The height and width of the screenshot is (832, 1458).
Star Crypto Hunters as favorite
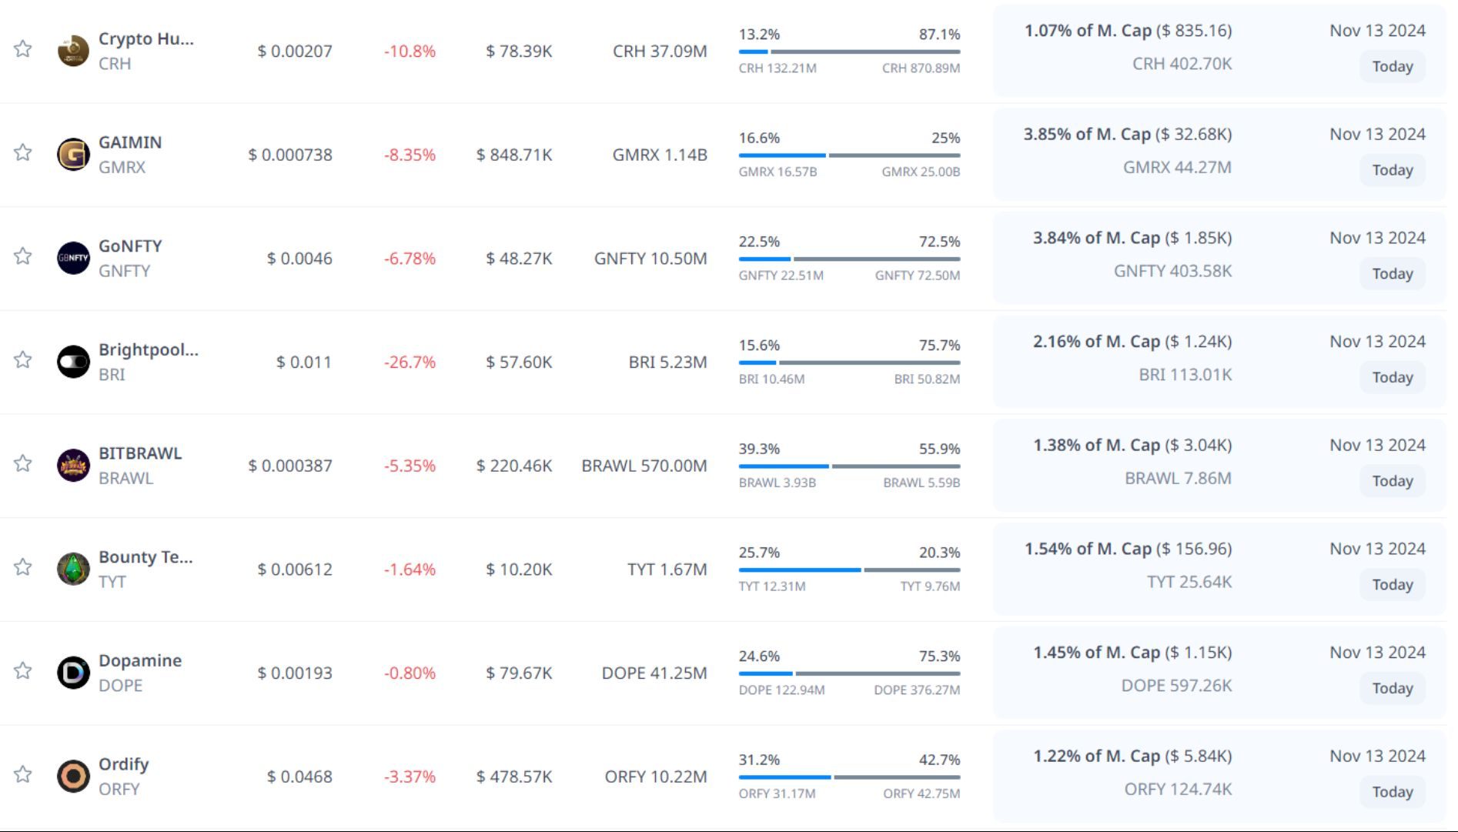(23, 49)
